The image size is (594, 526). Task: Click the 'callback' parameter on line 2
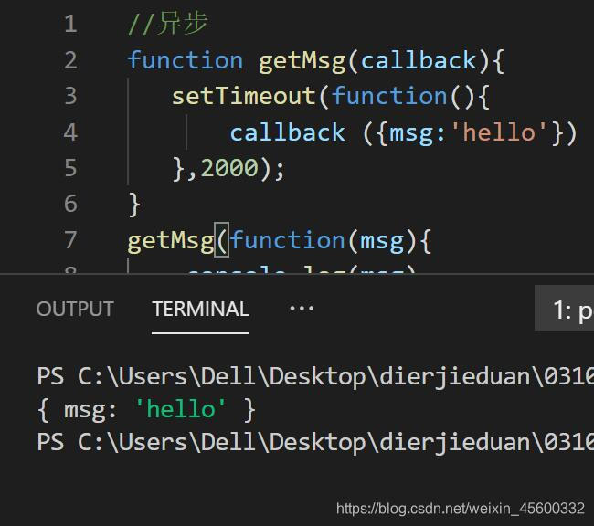(x=419, y=60)
